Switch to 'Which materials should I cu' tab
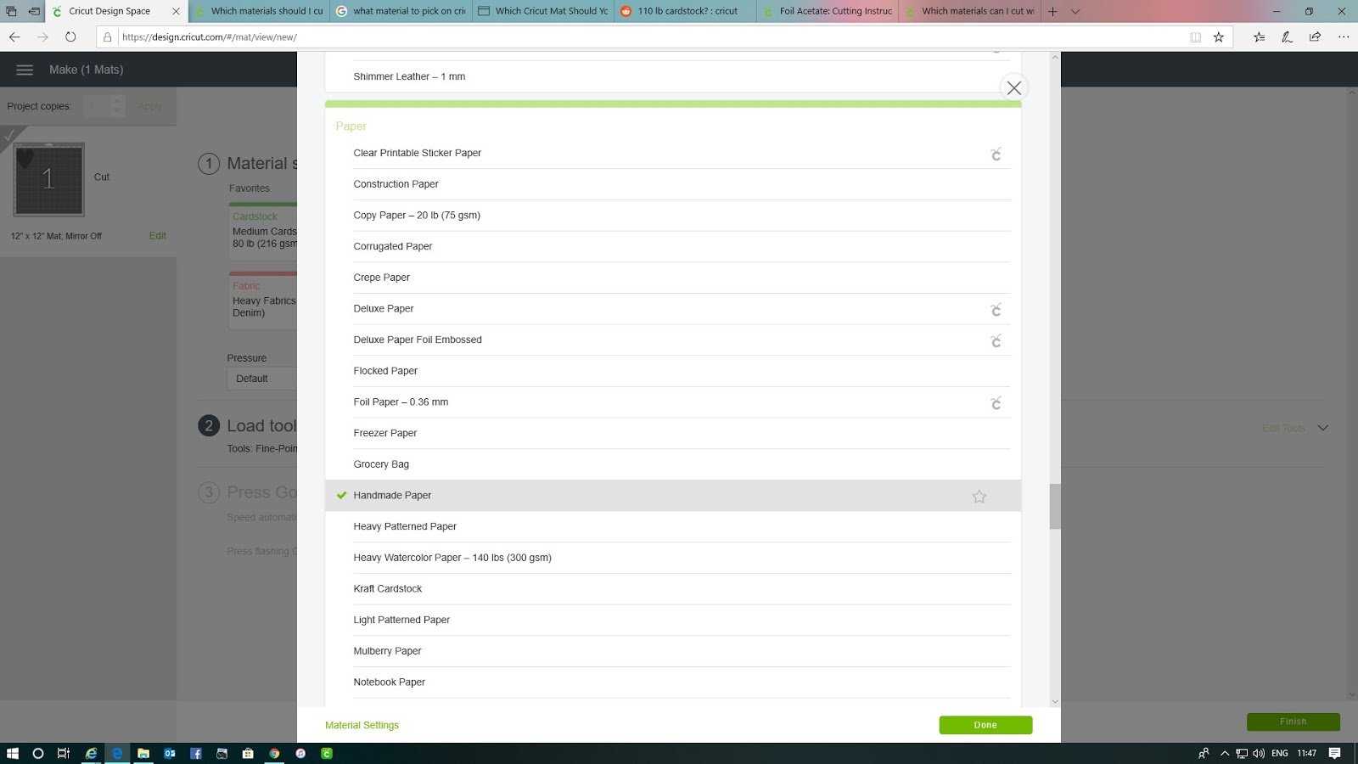This screenshot has width=1358, height=764. point(258,11)
